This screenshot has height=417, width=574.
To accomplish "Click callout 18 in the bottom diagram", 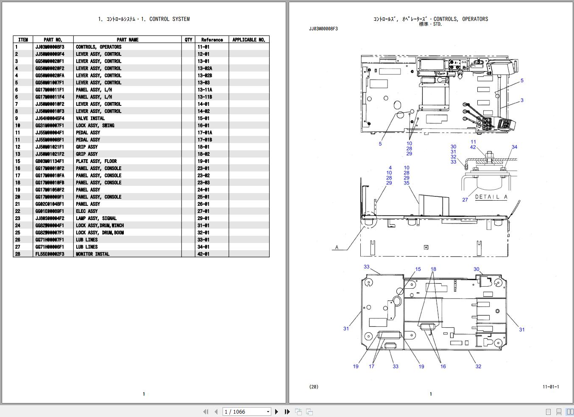I will pyautogui.click(x=433, y=269).
